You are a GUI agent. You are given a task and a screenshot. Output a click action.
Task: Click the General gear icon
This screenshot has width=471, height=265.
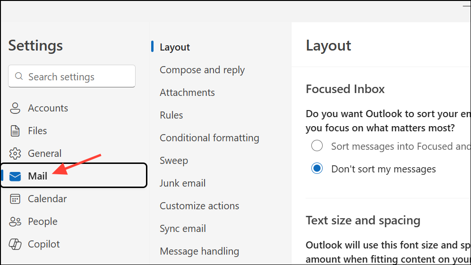point(15,154)
